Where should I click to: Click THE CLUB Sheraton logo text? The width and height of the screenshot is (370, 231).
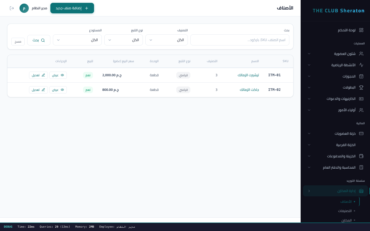pyautogui.click(x=339, y=11)
